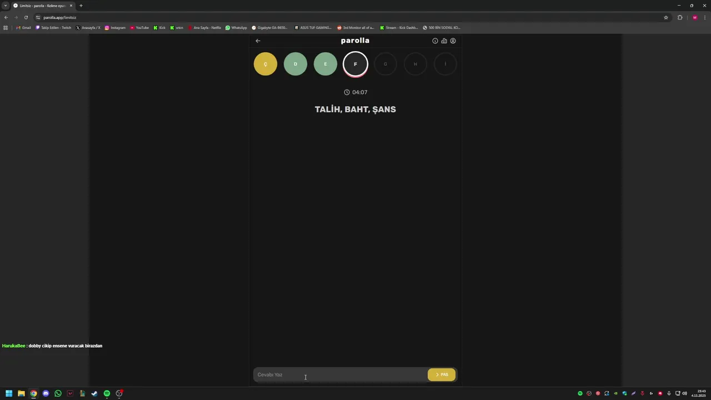Select the yellow Ç letter circle
The image size is (711, 400).
pyautogui.click(x=266, y=64)
